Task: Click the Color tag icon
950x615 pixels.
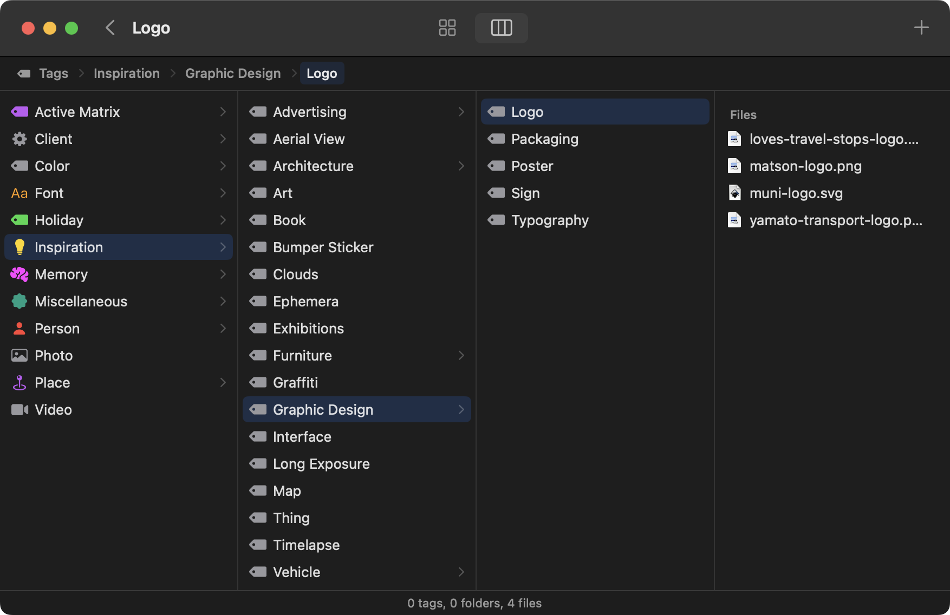Action: [x=19, y=166]
